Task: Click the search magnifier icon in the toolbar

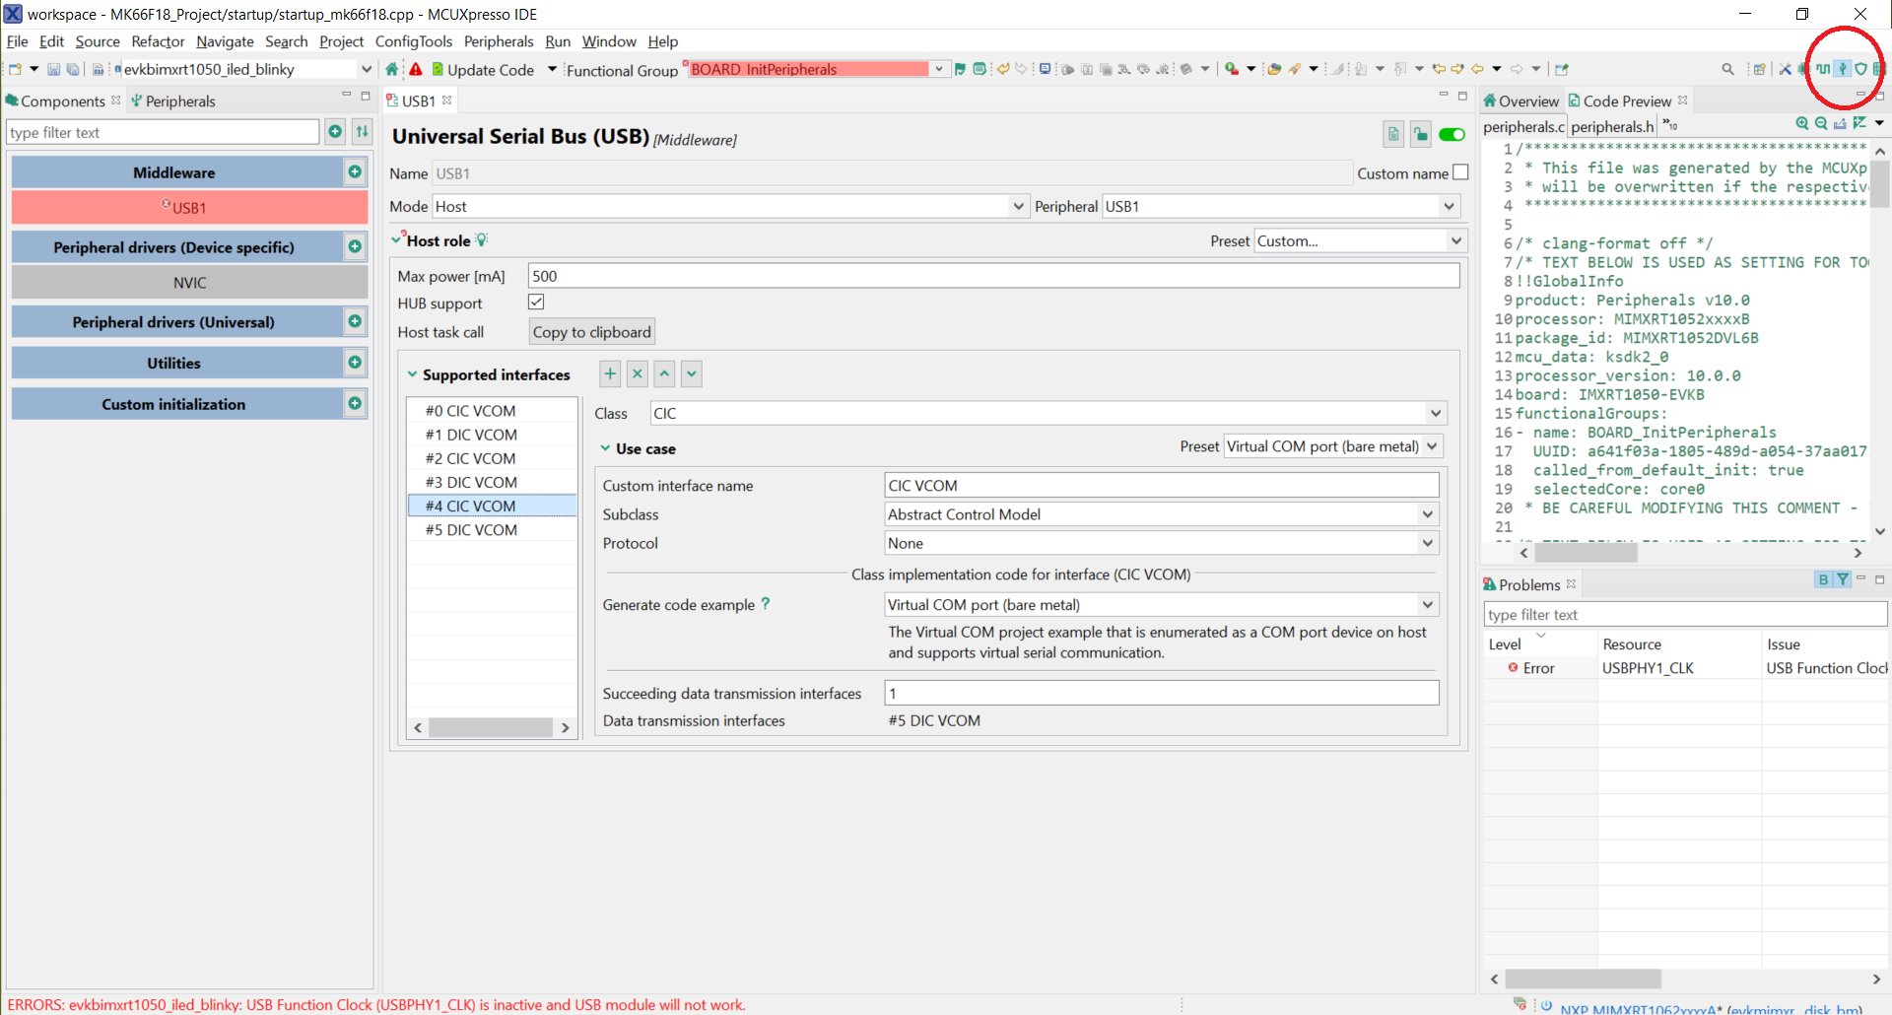Action: tap(1728, 69)
